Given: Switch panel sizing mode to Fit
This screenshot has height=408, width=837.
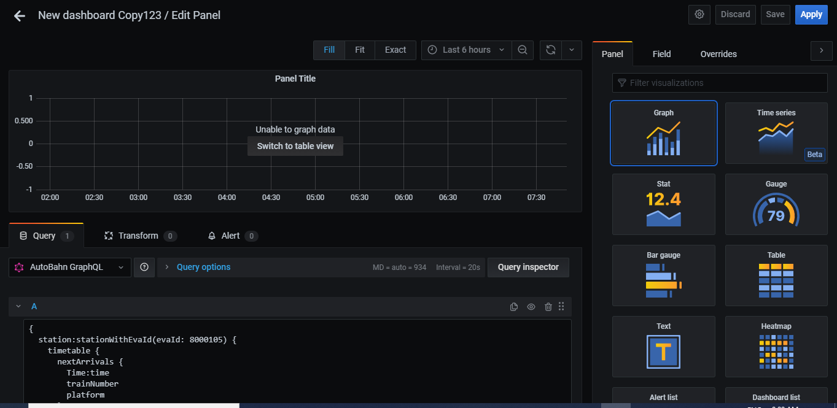Looking at the screenshot, I should tap(360, 50).
